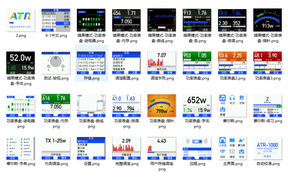The width and height of the screenshot is (288, 181).
Task: Click the 功率表盘-指针.png gauge thumbnail
Action: click(x=162, y=106)
